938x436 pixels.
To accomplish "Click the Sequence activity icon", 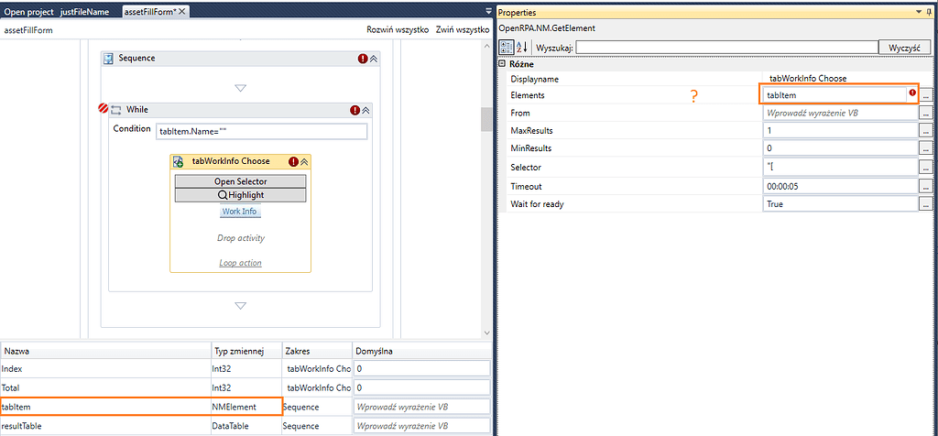I will pos(108,59).
